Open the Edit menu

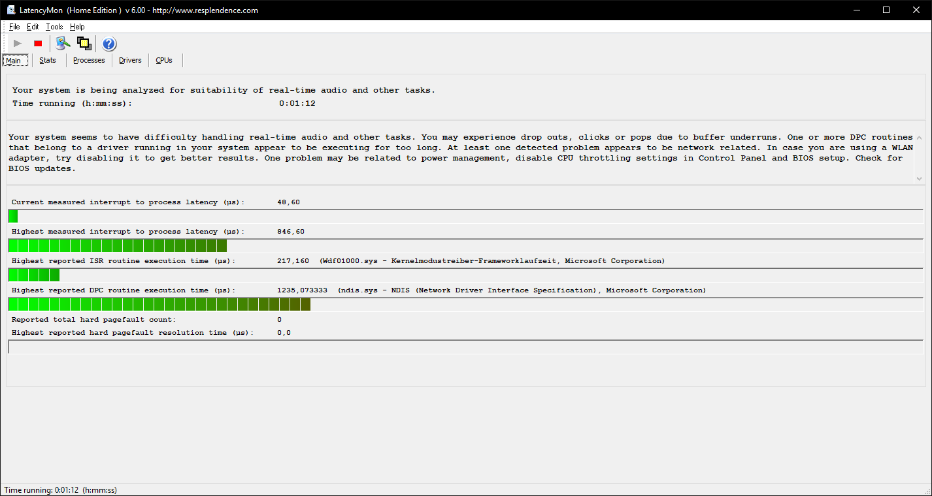click(x=33, y=27)
